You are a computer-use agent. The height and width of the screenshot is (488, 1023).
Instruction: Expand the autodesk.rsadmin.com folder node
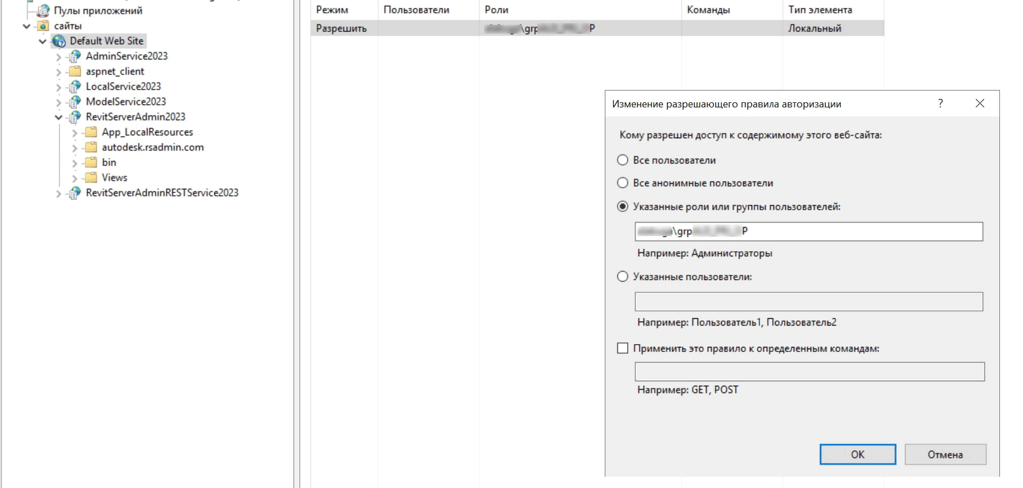(x=75, y=148)
